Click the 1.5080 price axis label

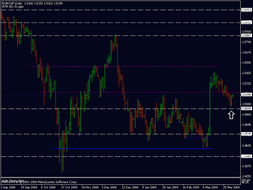coord(247,104)
